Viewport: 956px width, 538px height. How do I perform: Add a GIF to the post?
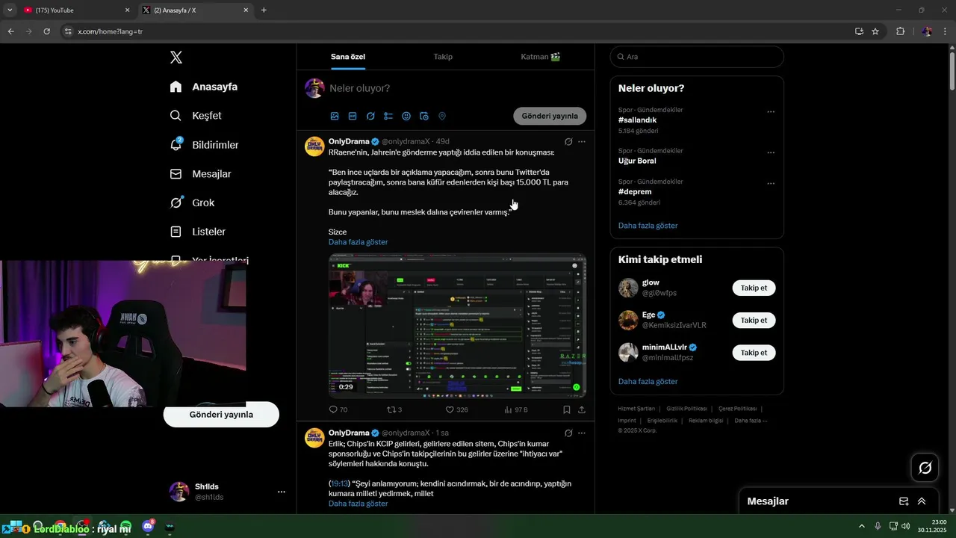(x=353, y=116)
